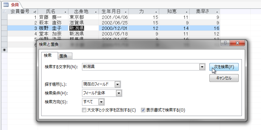
Task: Select the new record row marked with asterisk
Action: [4, 50]
